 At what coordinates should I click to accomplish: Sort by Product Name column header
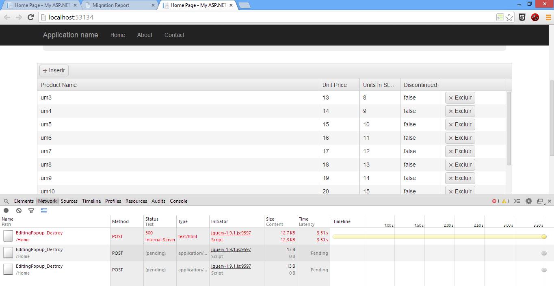point(178,85)
